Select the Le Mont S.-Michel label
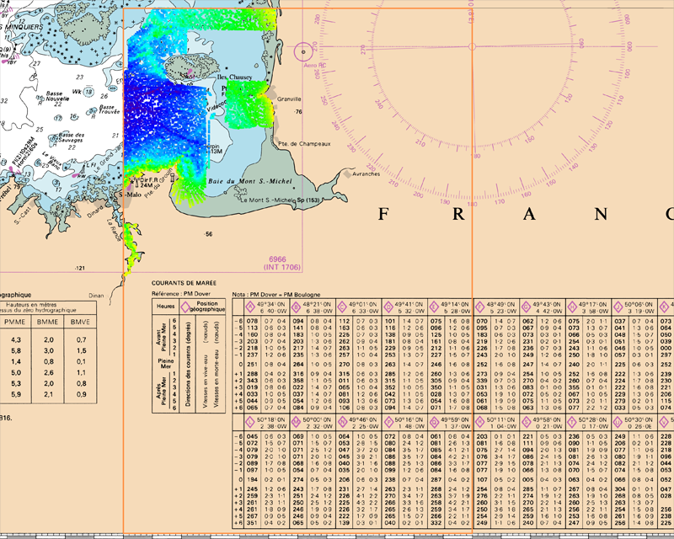The height and width of the screenshot is (539, 674). pyautogui.click(x=268, y=200)
